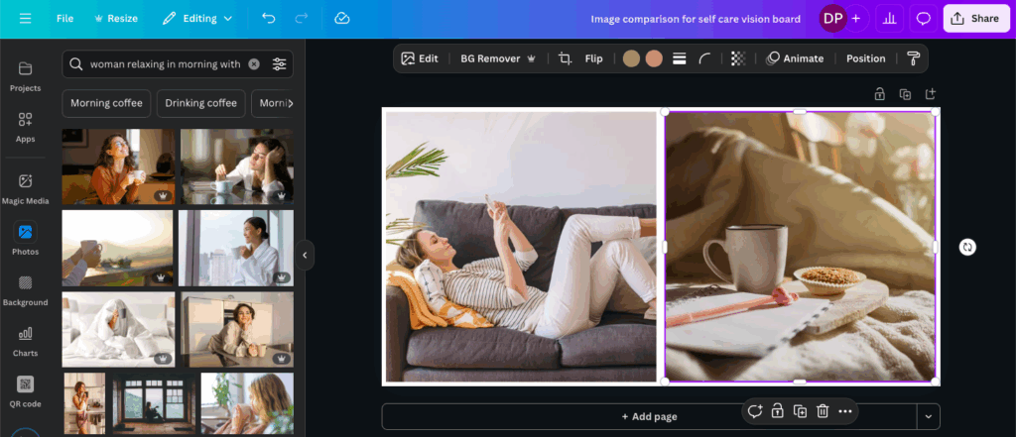Choose photo of person sitting by large window

(x=154, y=402)
